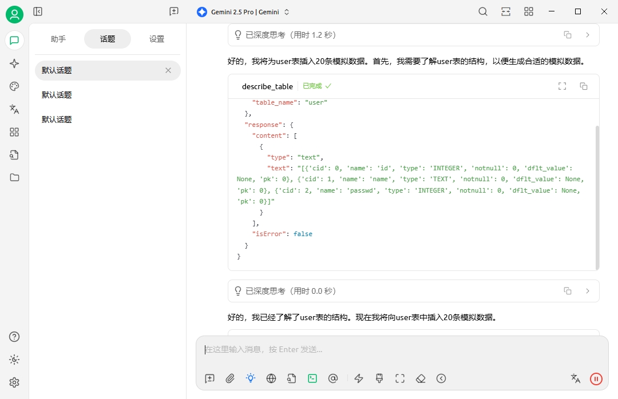Add a new topic from the input bar
Image resolution: width=618 pixels, height=399 pixels.
[x=209, y=378]
